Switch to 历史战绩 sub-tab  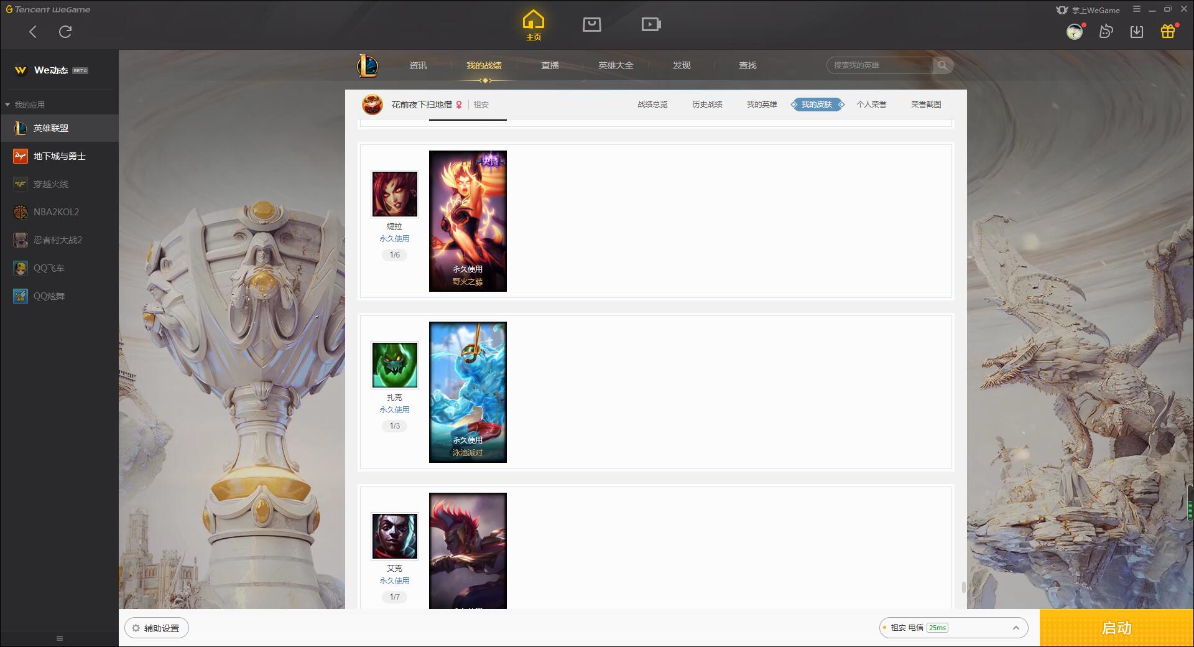[x=707, y=105]
